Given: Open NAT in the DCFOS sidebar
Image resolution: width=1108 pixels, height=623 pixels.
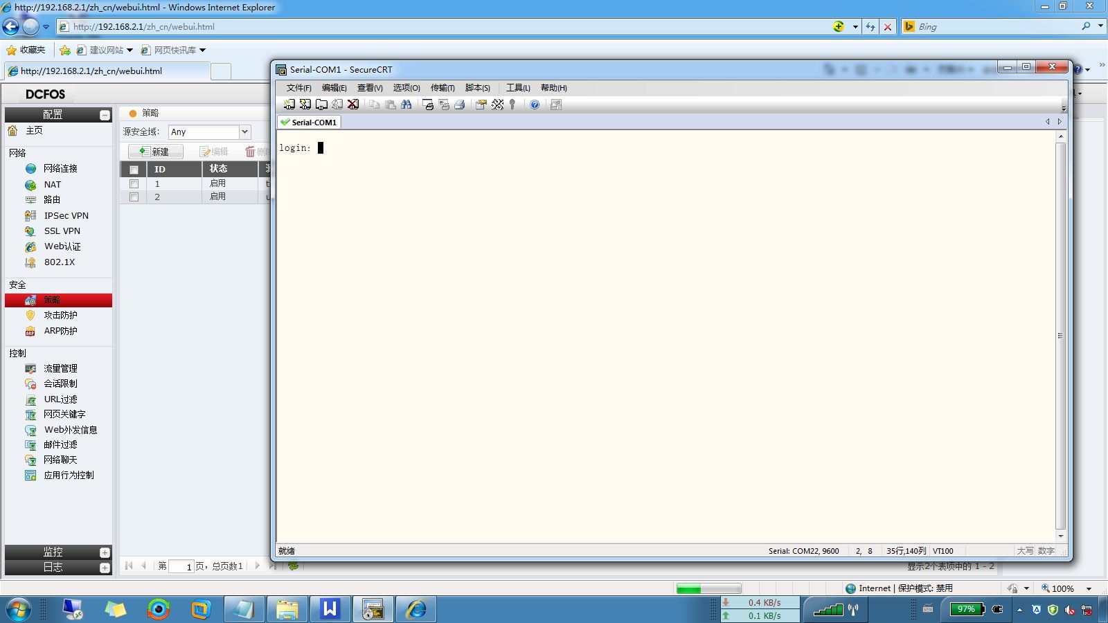Looking at the screenshot, I should (52, 185).
